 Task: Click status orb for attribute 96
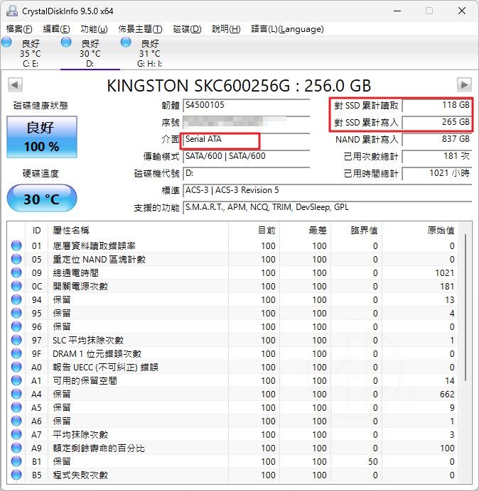[x=16, y=326]
